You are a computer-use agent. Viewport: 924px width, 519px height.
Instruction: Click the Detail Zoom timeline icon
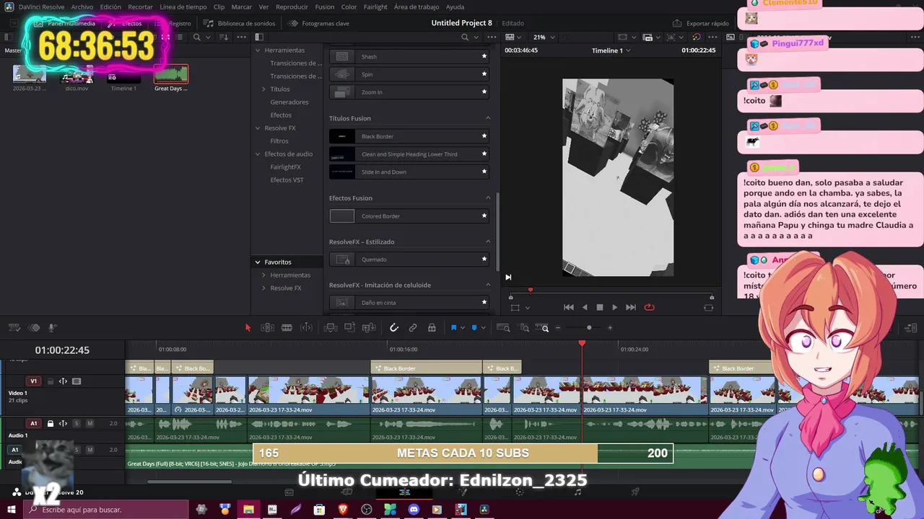[524, 328]
